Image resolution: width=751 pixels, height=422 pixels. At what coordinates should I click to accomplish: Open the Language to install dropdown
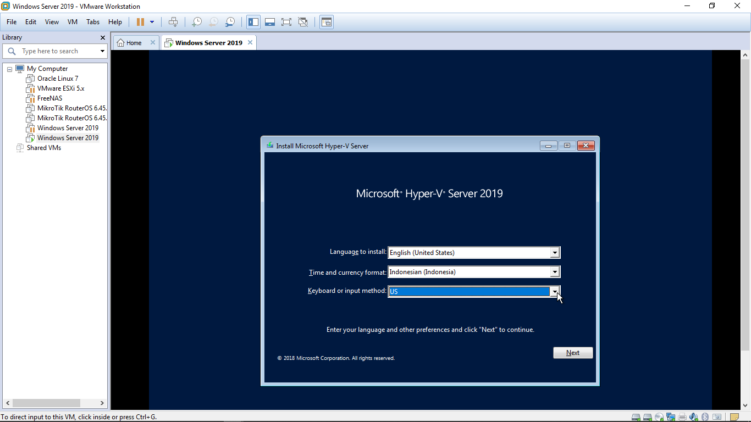coord(555,253)
